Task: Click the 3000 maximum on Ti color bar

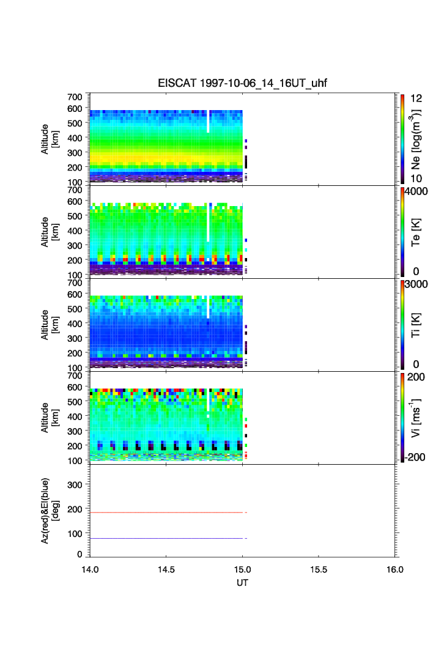Action: coord(416,284)
